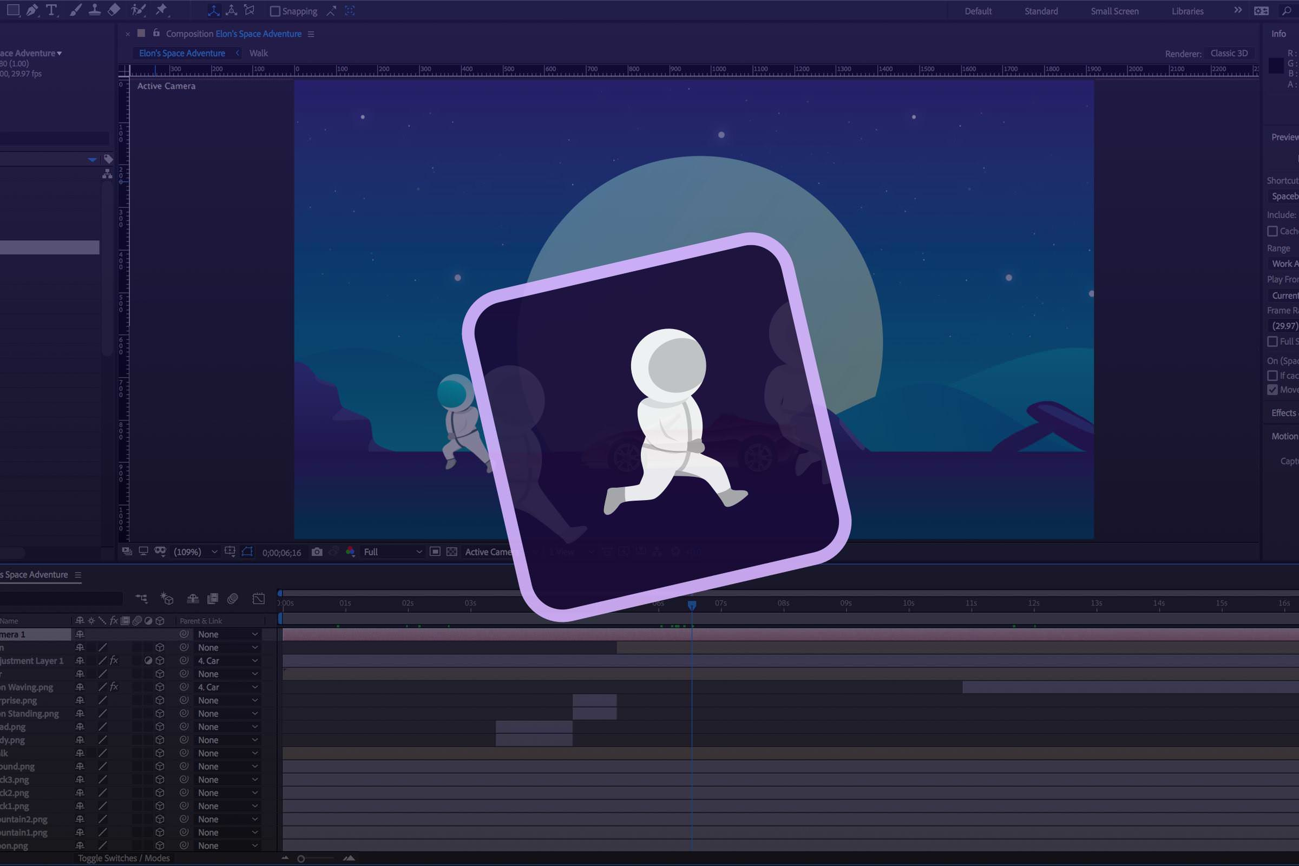Open the Renderer Classic 3D option
This screenshot has width=1299, height=866.
tap(1229, 53)
